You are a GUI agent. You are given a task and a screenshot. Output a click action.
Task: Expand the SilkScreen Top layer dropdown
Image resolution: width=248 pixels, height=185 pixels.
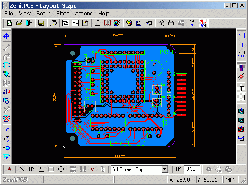pyautogui.click(x=164, y=169)
